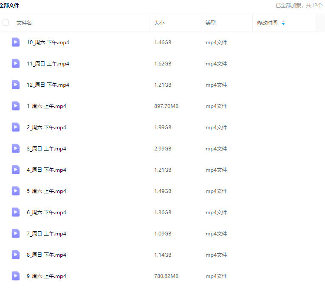Click video icon for 10_周六 下午.mp4

coord(16,42)
